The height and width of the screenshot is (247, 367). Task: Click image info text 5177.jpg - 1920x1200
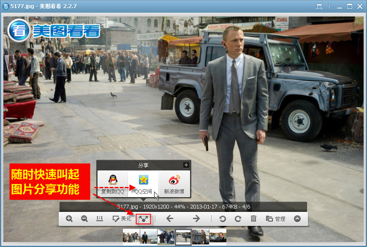[143, 207]
